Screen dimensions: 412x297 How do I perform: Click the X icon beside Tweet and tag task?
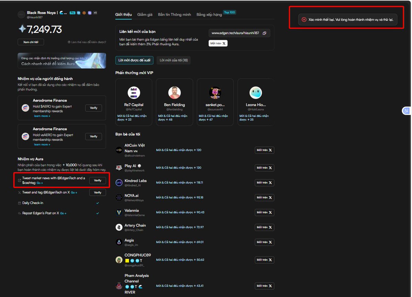[x=19, y=193]
